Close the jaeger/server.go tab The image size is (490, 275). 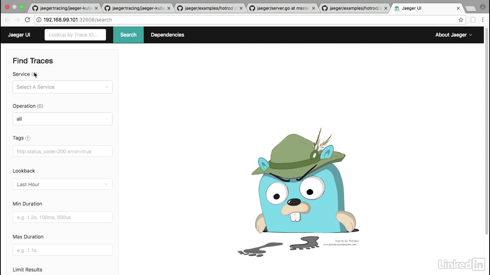click(314, 8)
